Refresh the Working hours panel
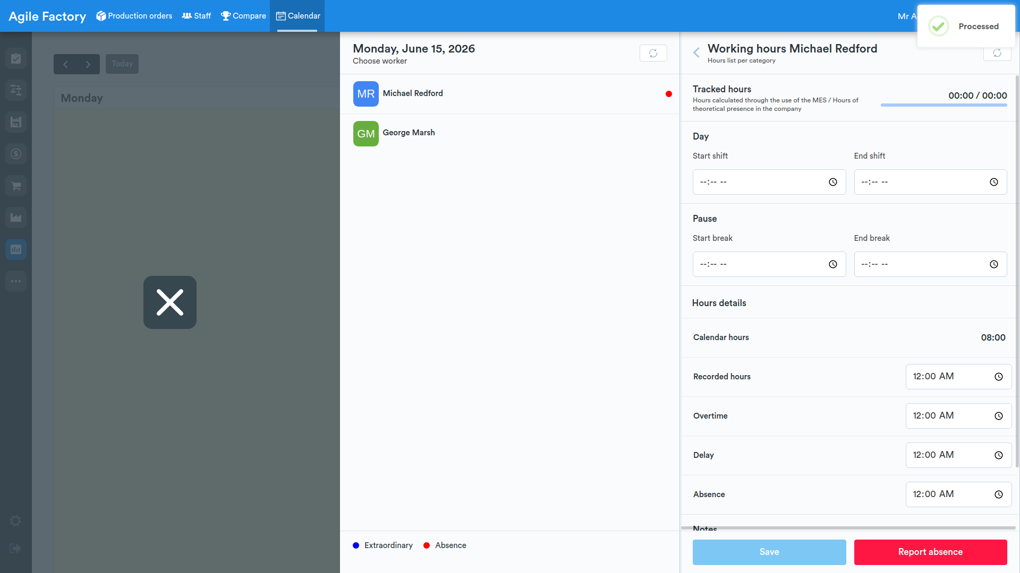1020x573 pixels. (x=997, y=53)
